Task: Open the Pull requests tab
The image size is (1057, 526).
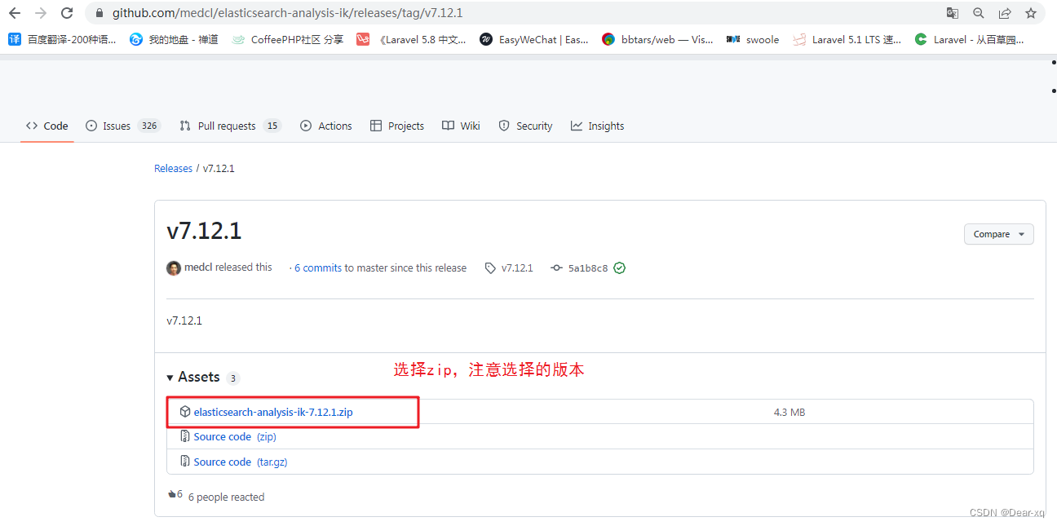Action: tap(231, 126)
